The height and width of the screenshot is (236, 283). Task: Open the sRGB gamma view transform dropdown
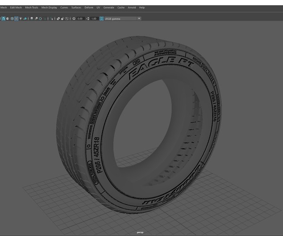tap(123, 18)
